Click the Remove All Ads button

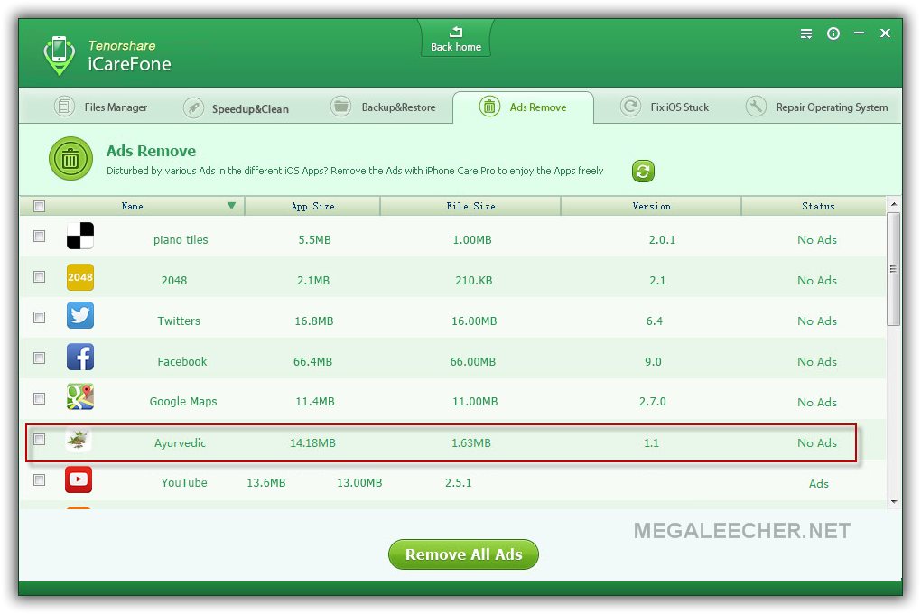tap(463, 554)
